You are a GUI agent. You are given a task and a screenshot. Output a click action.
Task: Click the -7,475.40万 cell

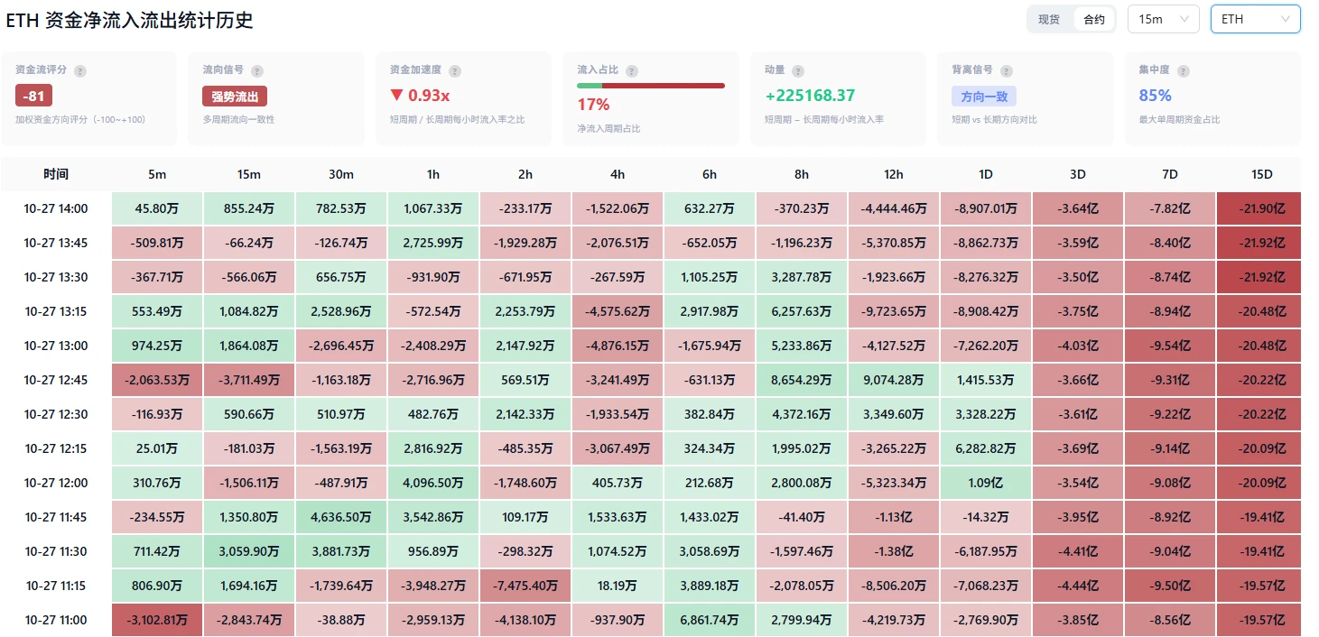(x=525, y=586)
